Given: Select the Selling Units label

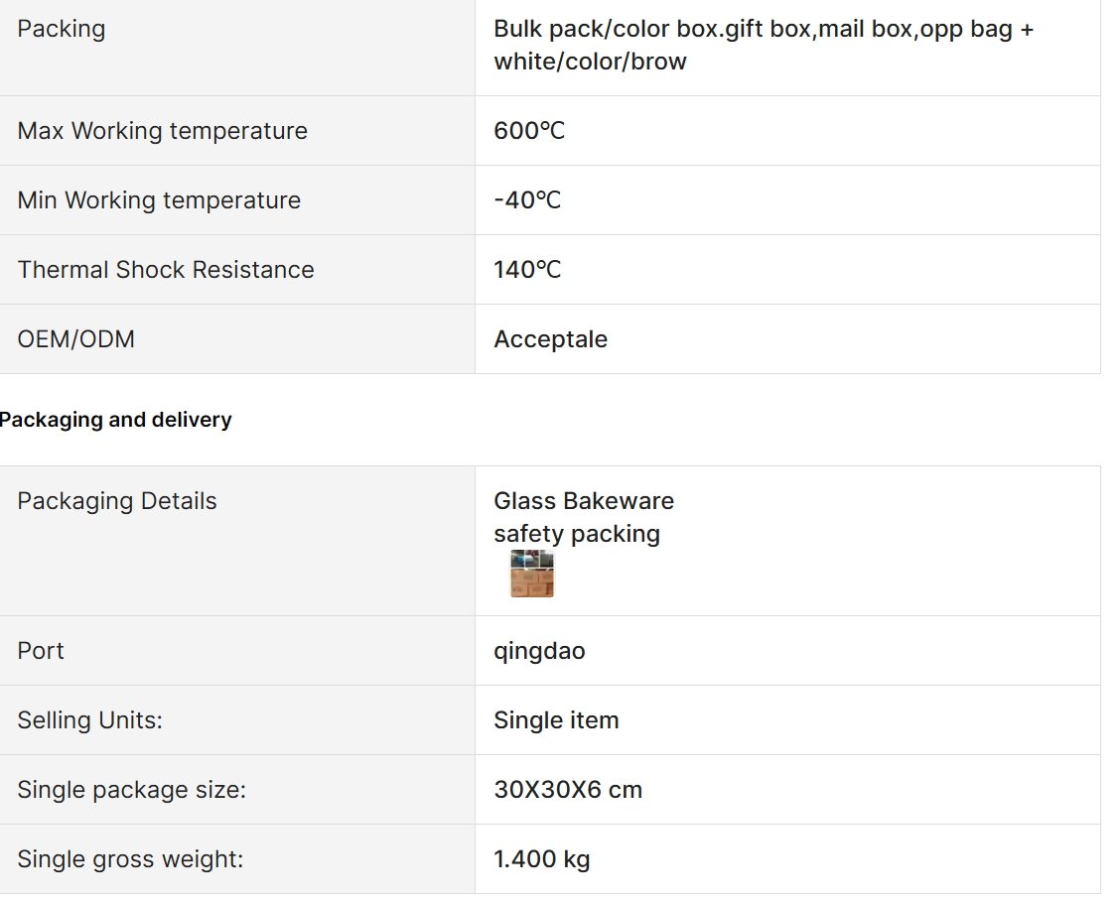Looking at the screenshot, I should [90, 720].
